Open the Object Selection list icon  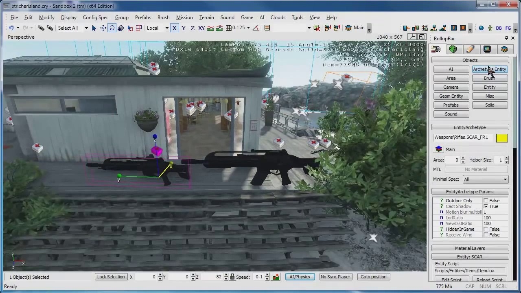click(267, 28)
